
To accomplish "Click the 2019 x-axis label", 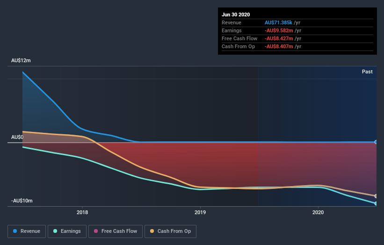I will (200, 212).
